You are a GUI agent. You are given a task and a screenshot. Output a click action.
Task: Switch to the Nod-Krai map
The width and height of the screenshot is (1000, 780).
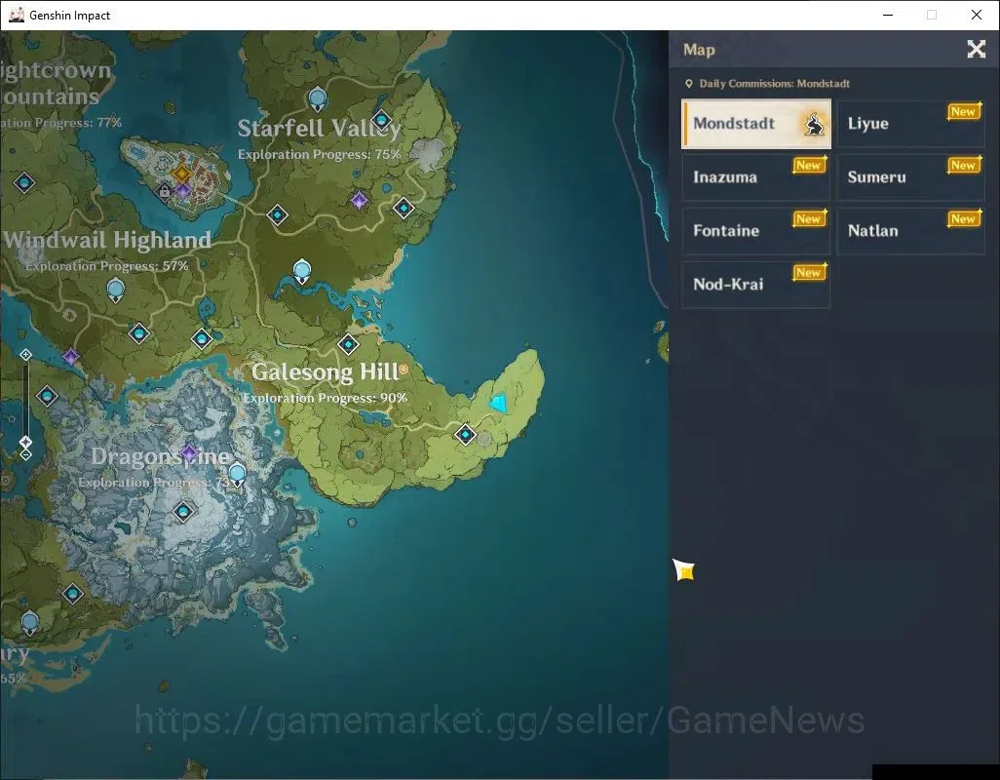(x=755, y=285)
